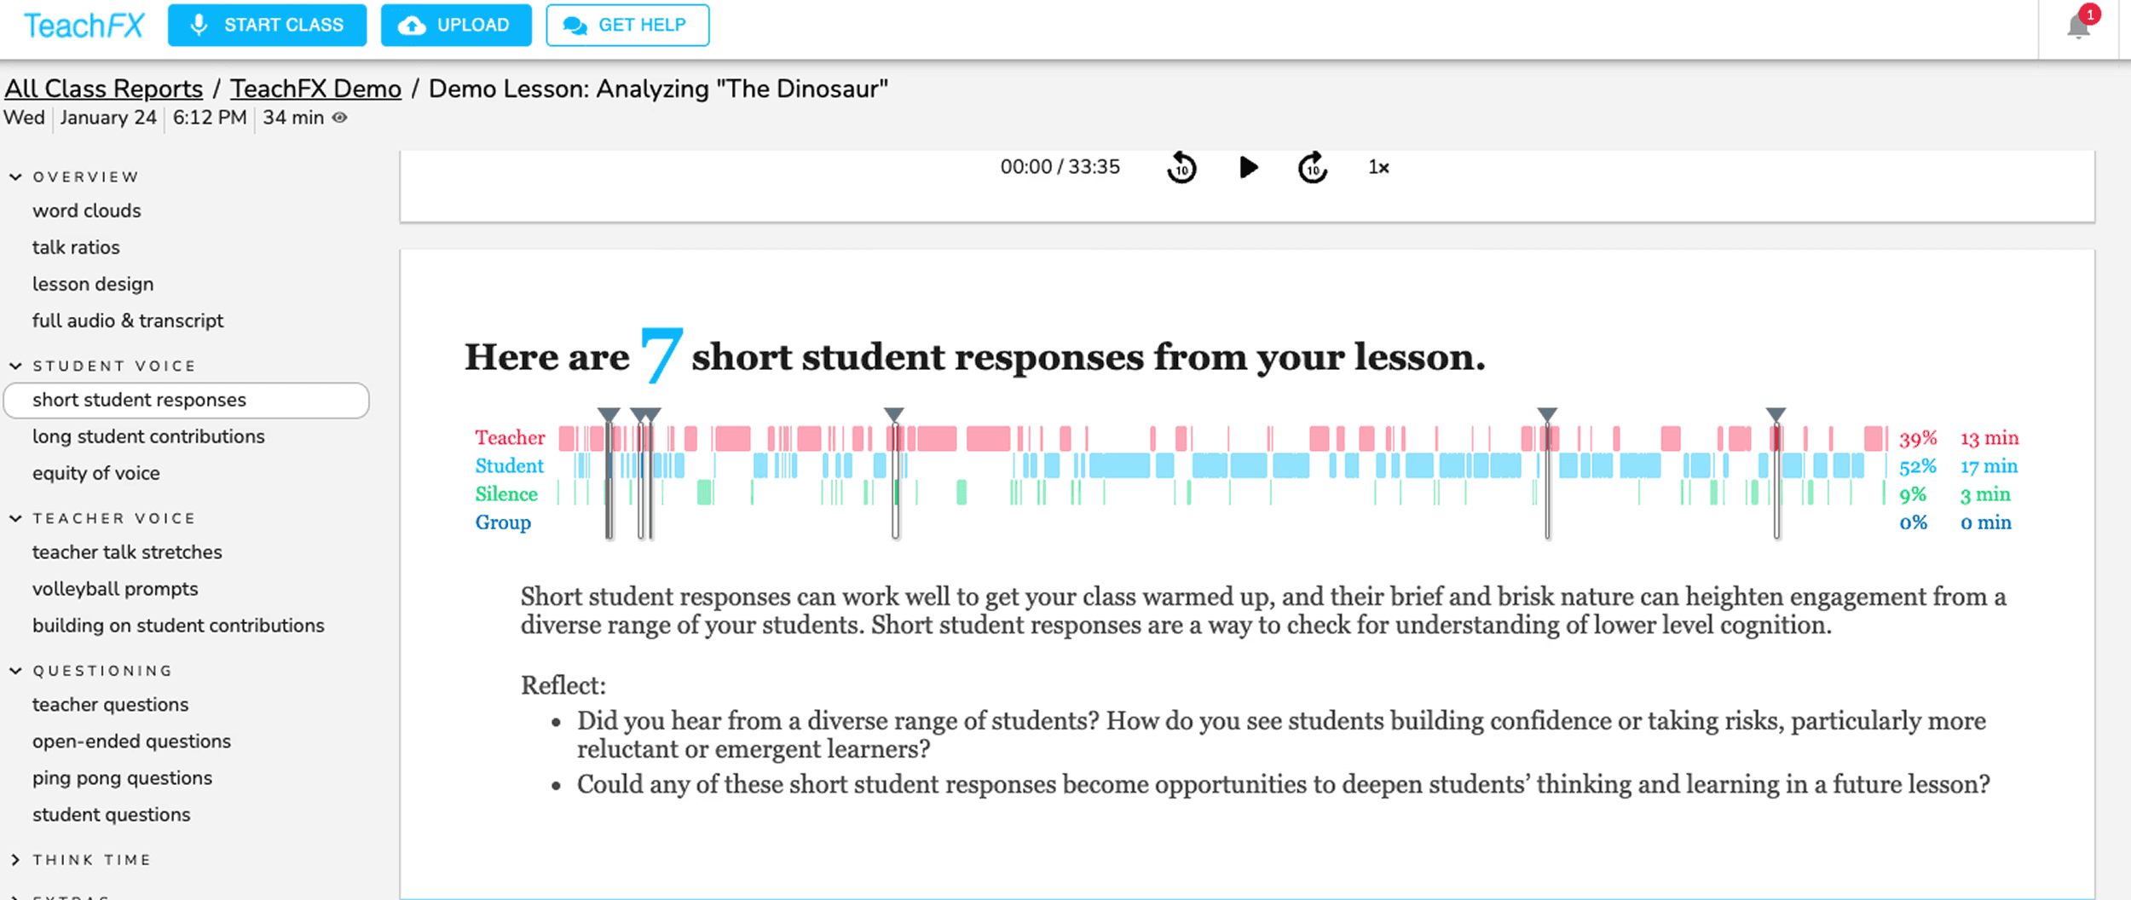Expand the Think Time section
Screen dimensions: 2131x900
14,860
